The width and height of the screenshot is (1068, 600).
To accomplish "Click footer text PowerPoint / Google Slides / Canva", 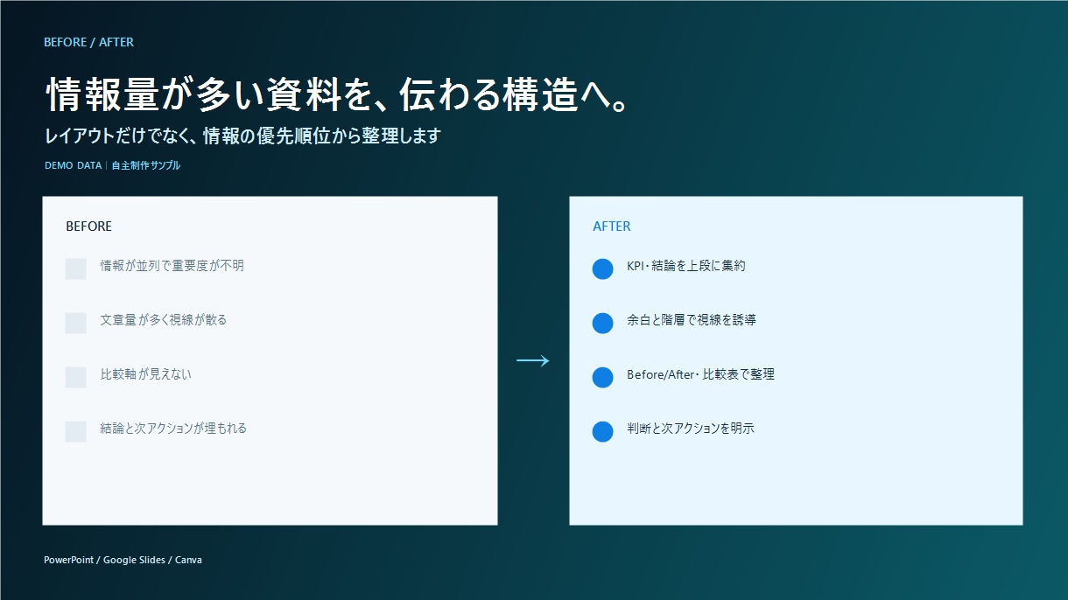I will click(123, 560).
